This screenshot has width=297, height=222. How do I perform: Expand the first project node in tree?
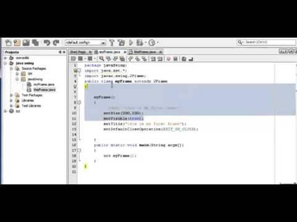point(6,58)
